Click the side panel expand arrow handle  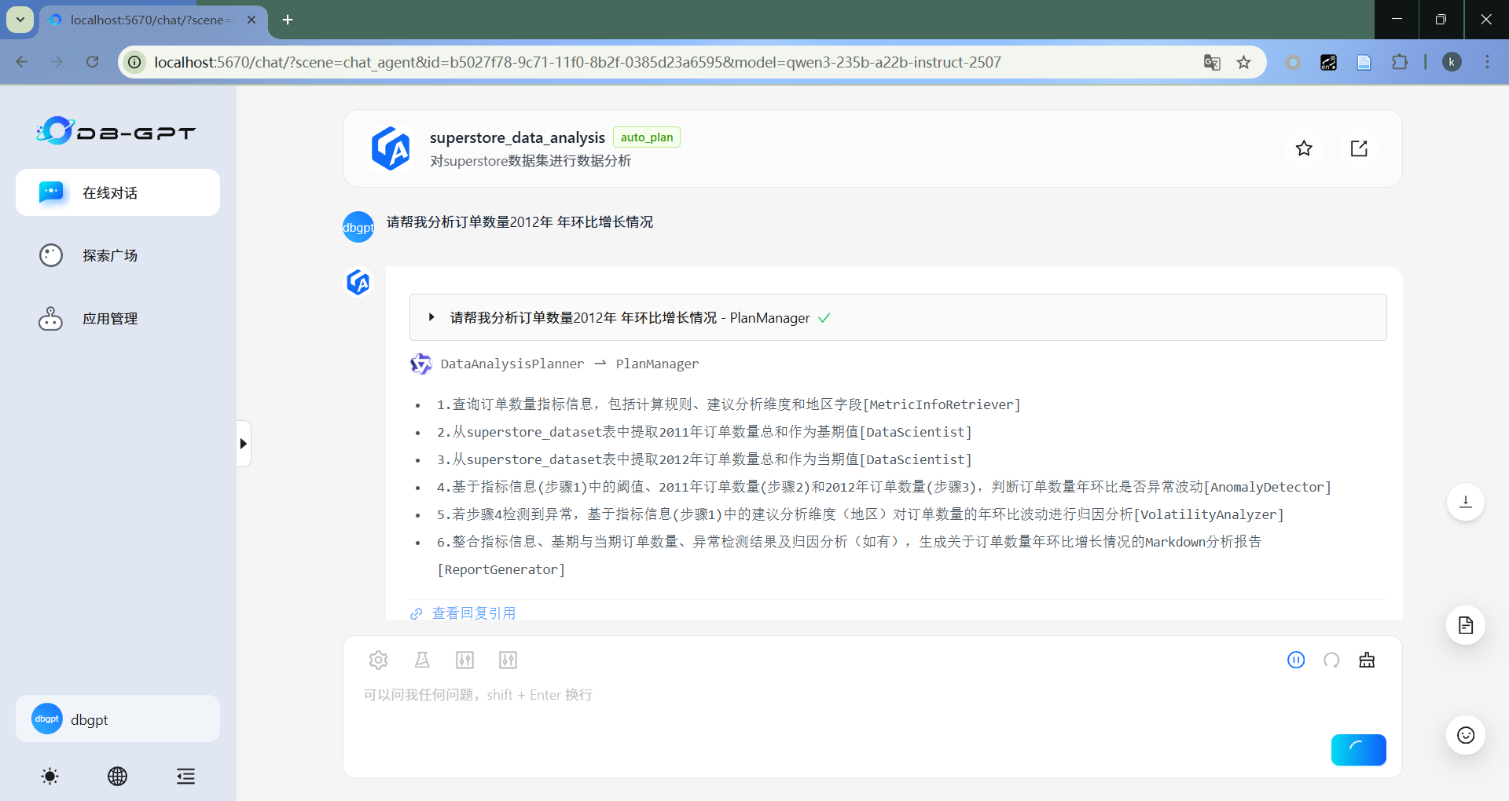pyautogui.click(x=244, y=444)
